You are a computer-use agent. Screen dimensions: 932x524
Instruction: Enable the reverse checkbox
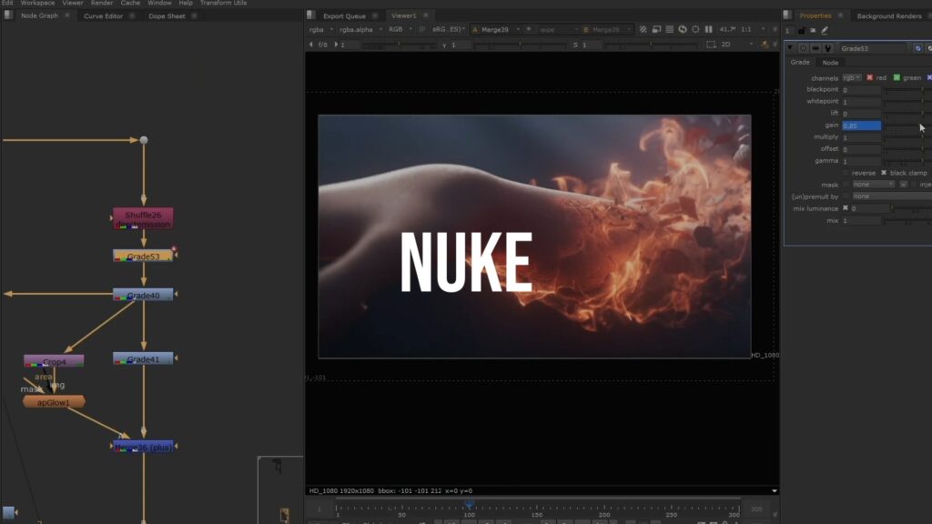click(x=846, y=173)
